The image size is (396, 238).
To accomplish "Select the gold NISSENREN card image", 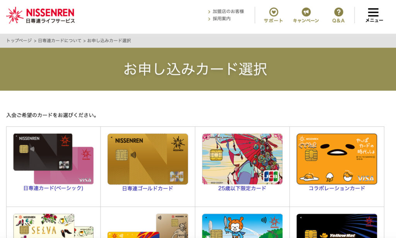I will click(x=148, y=159).
